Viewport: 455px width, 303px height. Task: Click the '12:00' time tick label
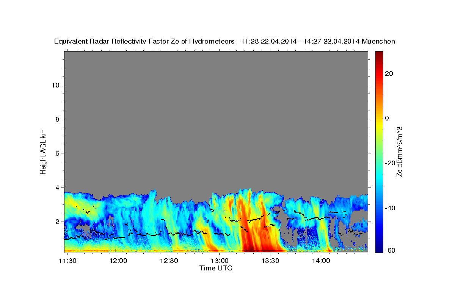tap(118, 261)
